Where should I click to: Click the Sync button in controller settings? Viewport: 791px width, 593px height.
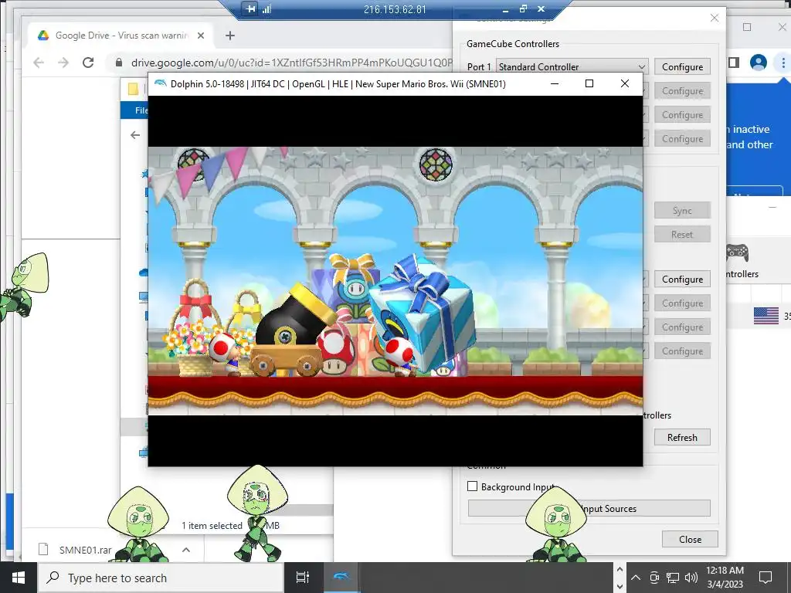pyautogui.click(x=682, y=211)
